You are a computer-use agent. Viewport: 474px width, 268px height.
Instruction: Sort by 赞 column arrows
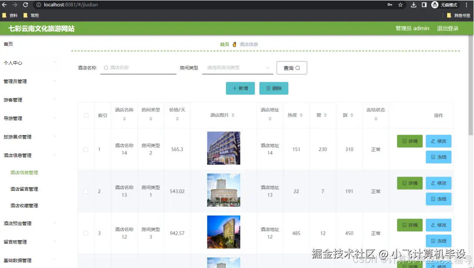[x=325, y=115]
